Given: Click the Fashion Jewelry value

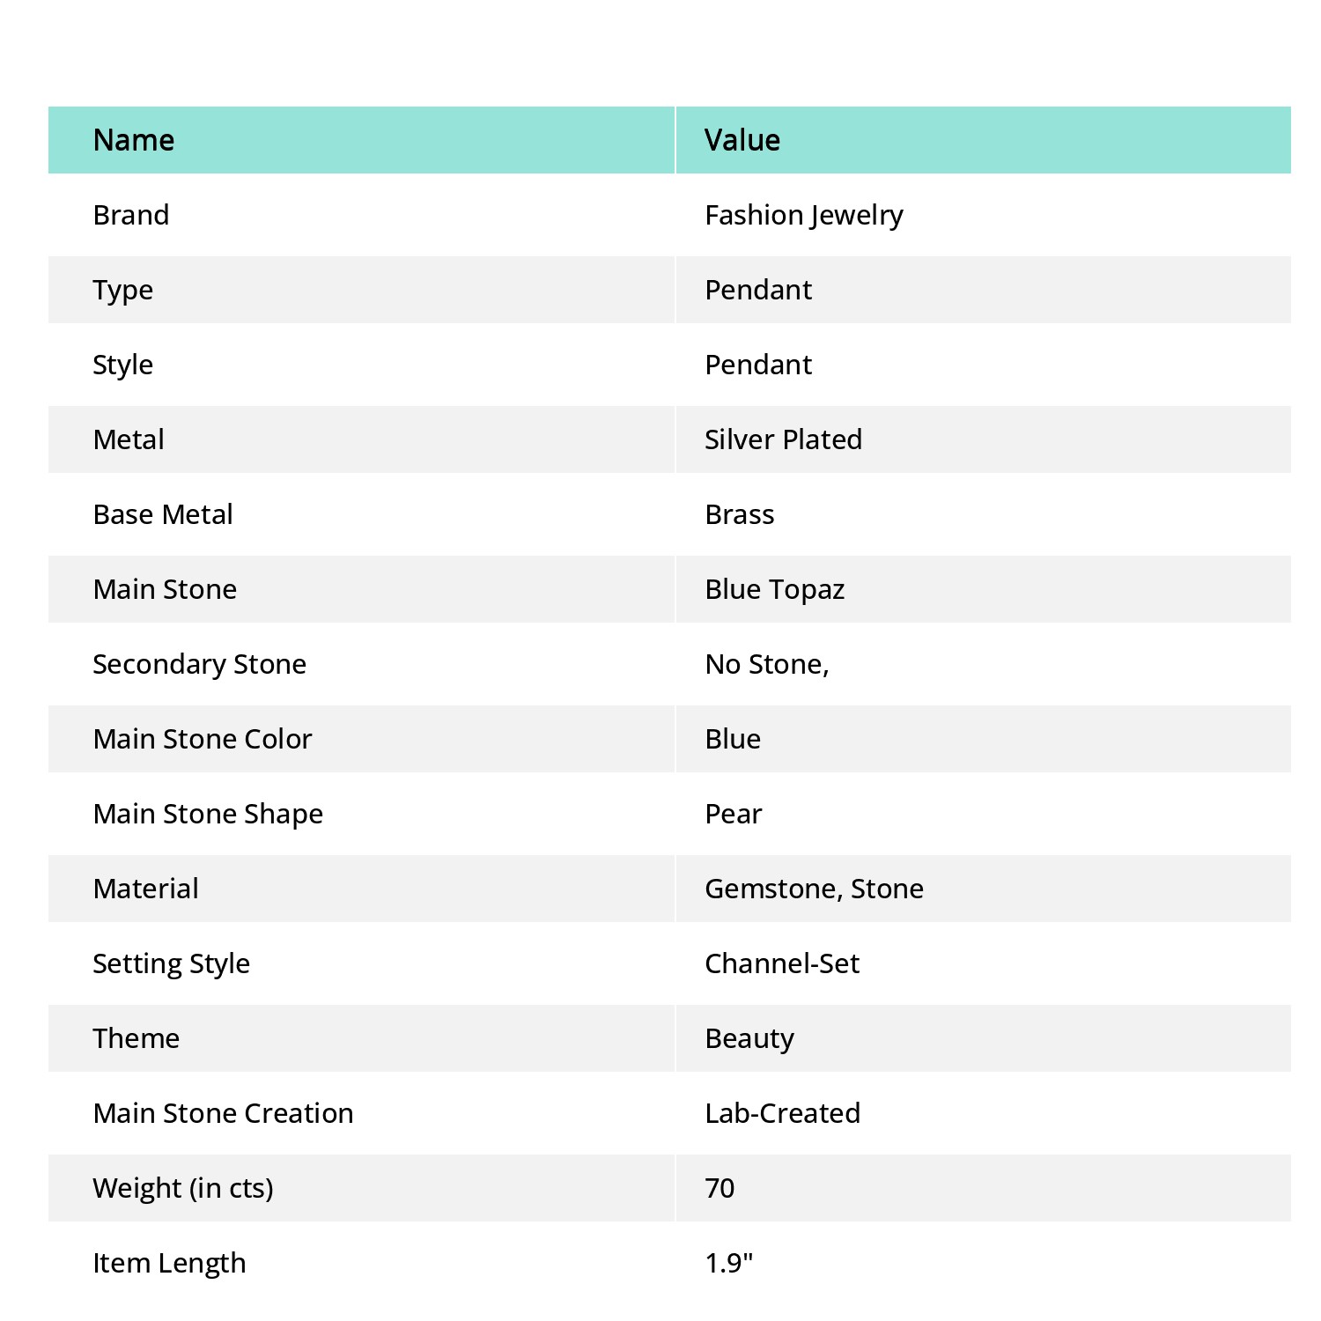Looking at the screenshot, I should [x=804, y=216].
